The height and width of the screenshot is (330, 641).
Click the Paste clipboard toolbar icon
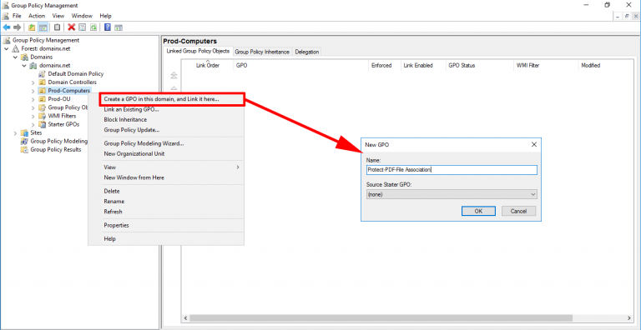click(x=58, y=27)
